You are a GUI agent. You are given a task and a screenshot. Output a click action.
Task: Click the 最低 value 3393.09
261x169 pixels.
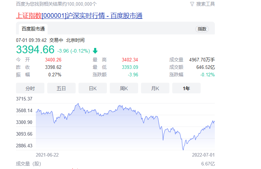[x=130, y=67]
